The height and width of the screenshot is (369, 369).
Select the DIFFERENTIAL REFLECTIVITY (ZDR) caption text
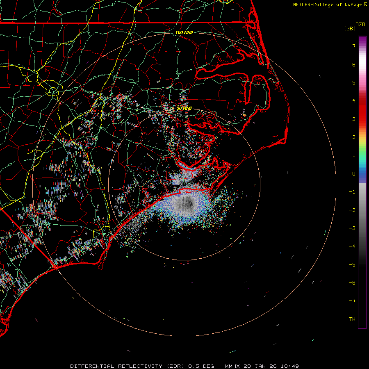click(128, 366)
